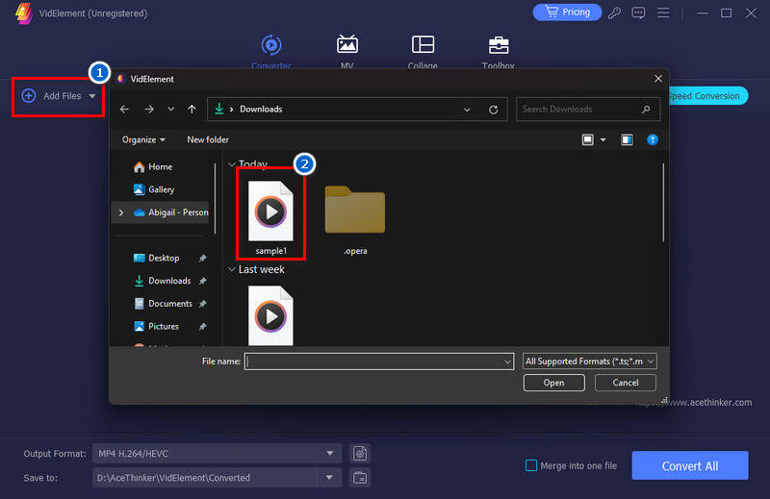The width and height of the screenshot is (770, 499).
Task: Toggle the preview pane
Action: tap(627, 139)
